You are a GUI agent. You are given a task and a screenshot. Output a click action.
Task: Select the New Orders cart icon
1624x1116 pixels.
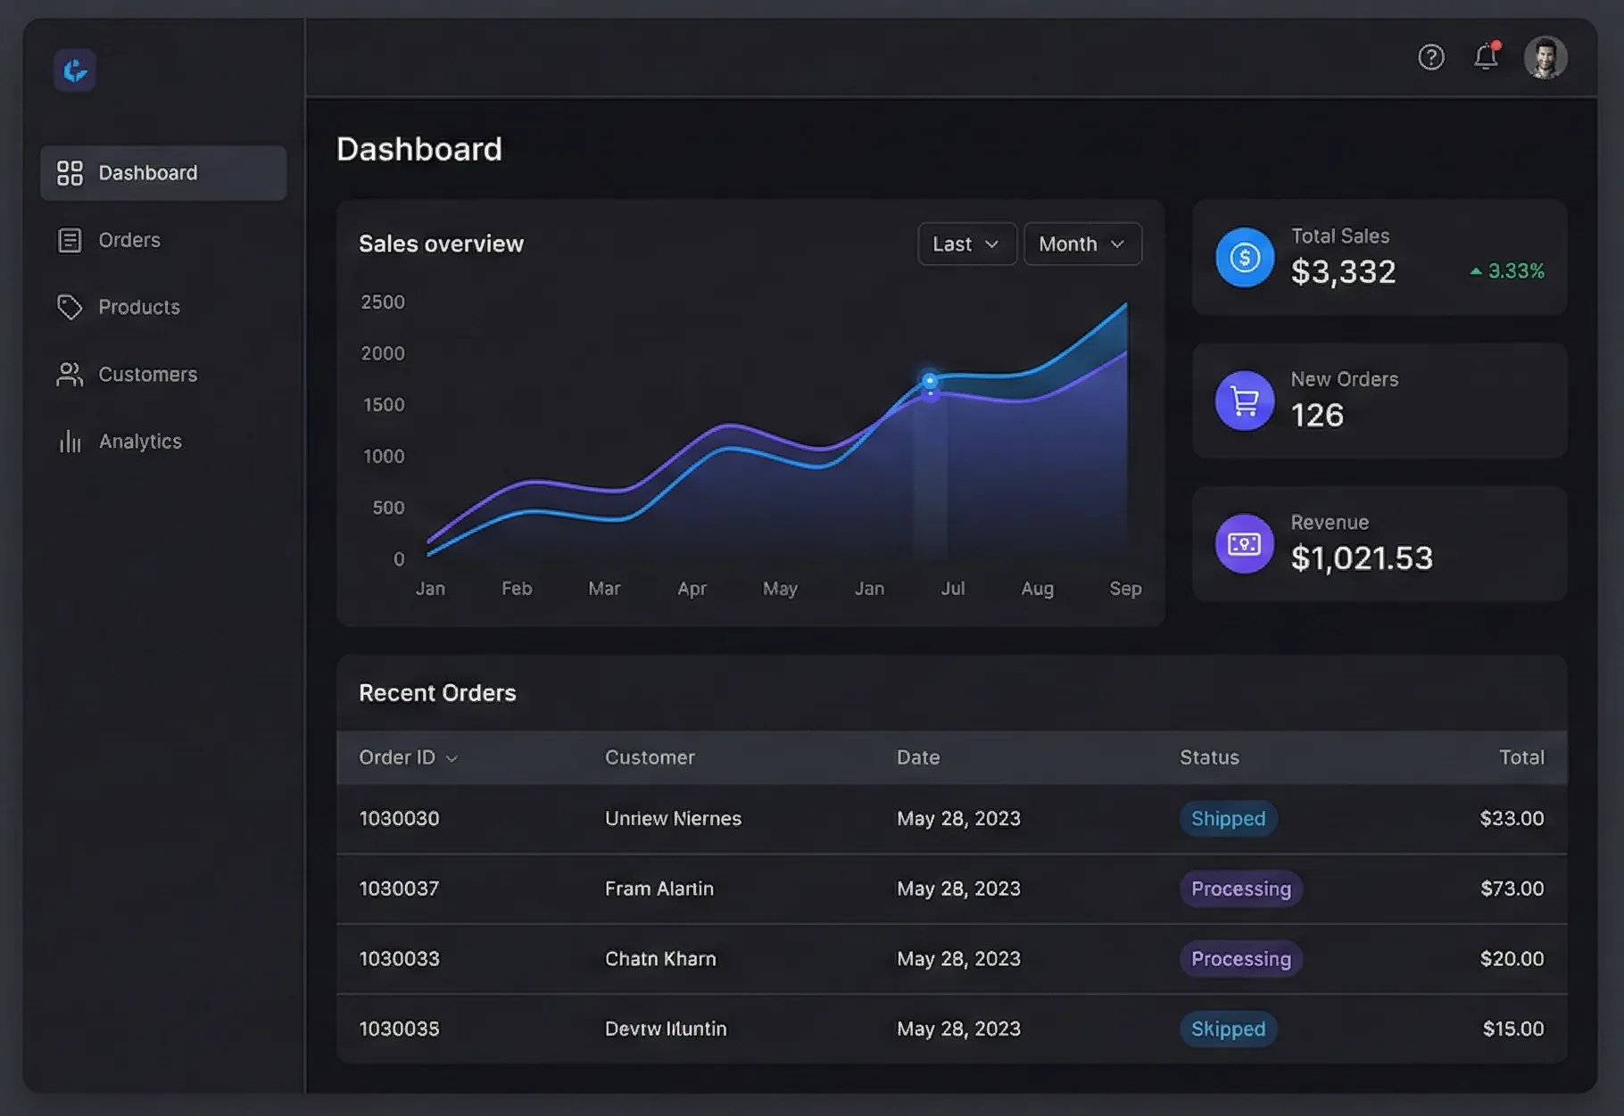click(x=1244, y=401)
